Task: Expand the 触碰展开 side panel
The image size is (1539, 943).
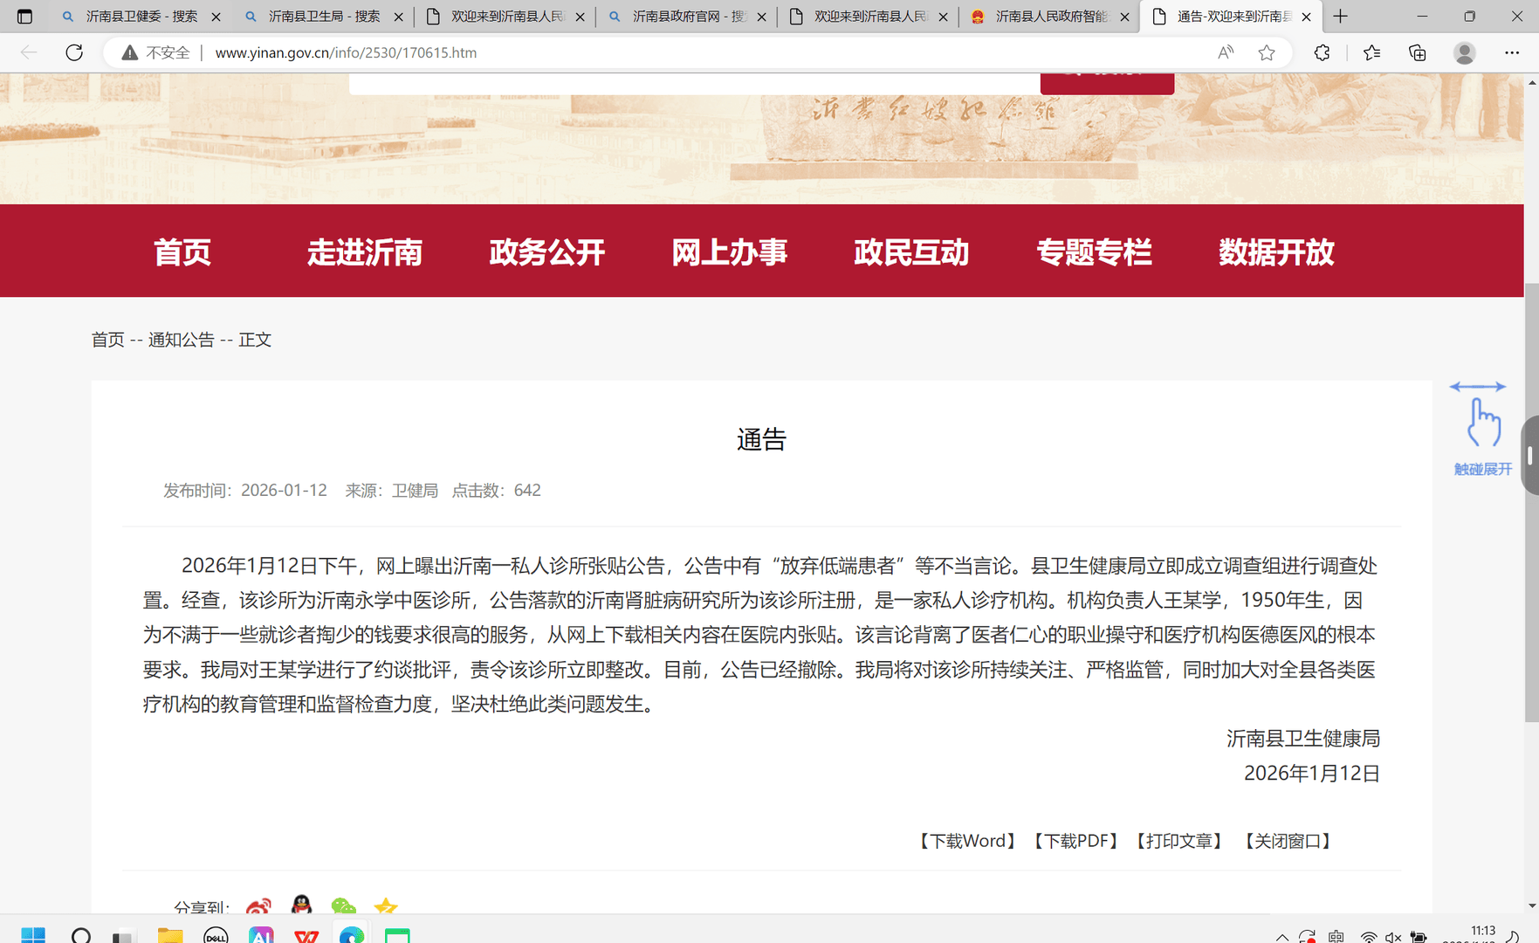Action: (1481, 430)
